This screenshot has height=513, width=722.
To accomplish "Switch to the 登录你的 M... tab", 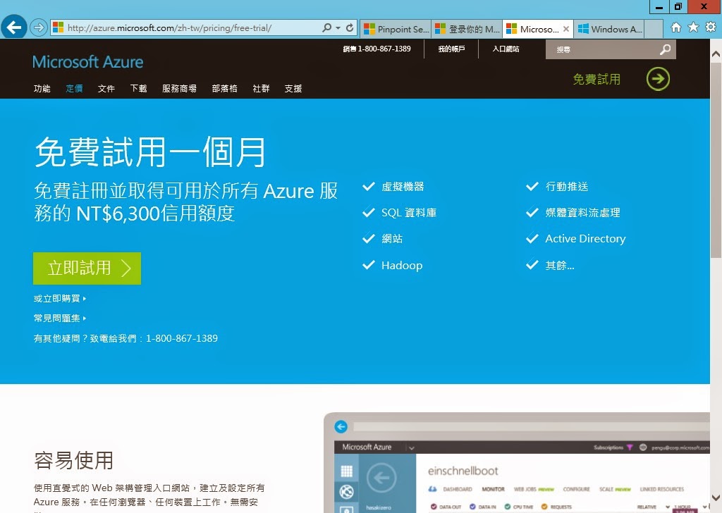I will [x=467, y=29].
